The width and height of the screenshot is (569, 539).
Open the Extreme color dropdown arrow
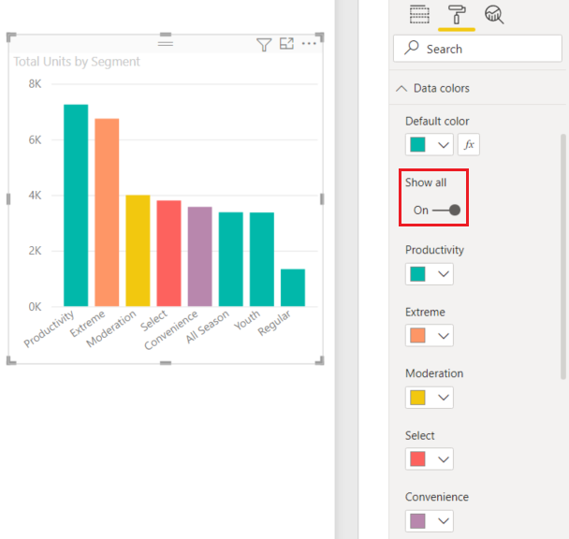[x=444, y=336]
